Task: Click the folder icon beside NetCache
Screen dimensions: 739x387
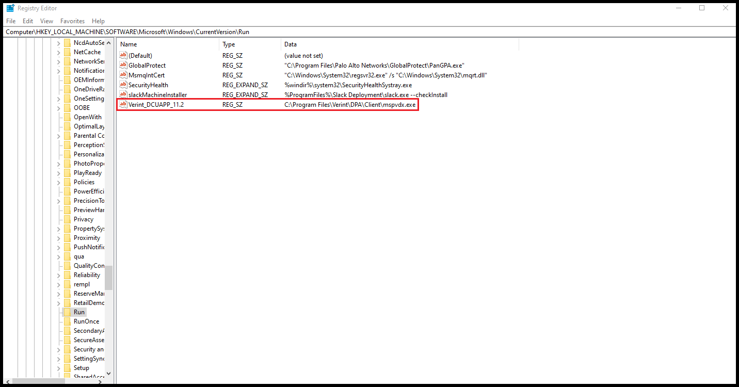Action: (x=67, y=52)
